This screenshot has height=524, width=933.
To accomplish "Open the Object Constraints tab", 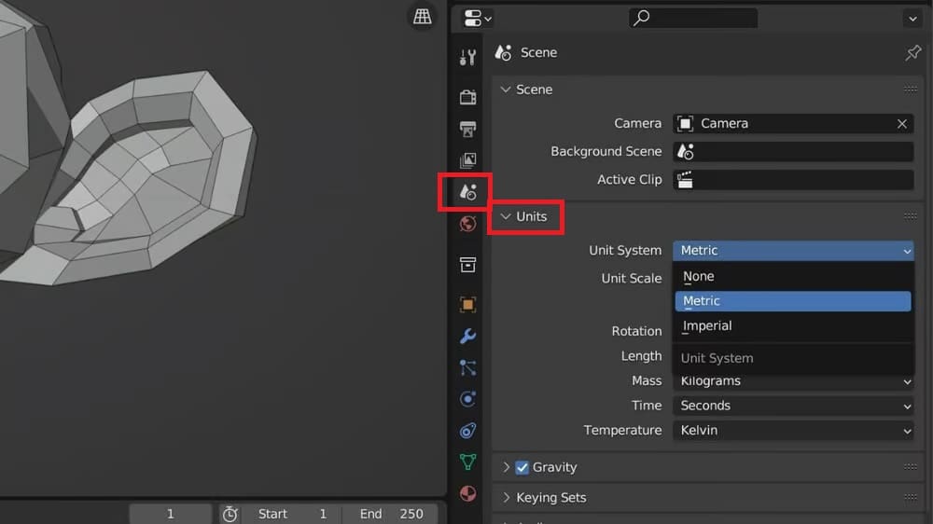I will point(467,431).
